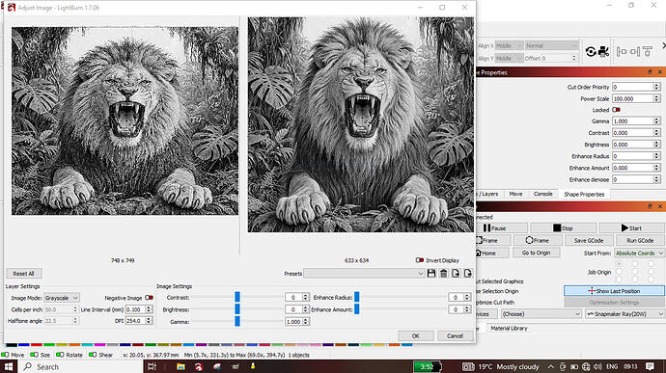666x373 pixels.
Task: Click the Gamma slider handle
Action: tap(237, 321)
